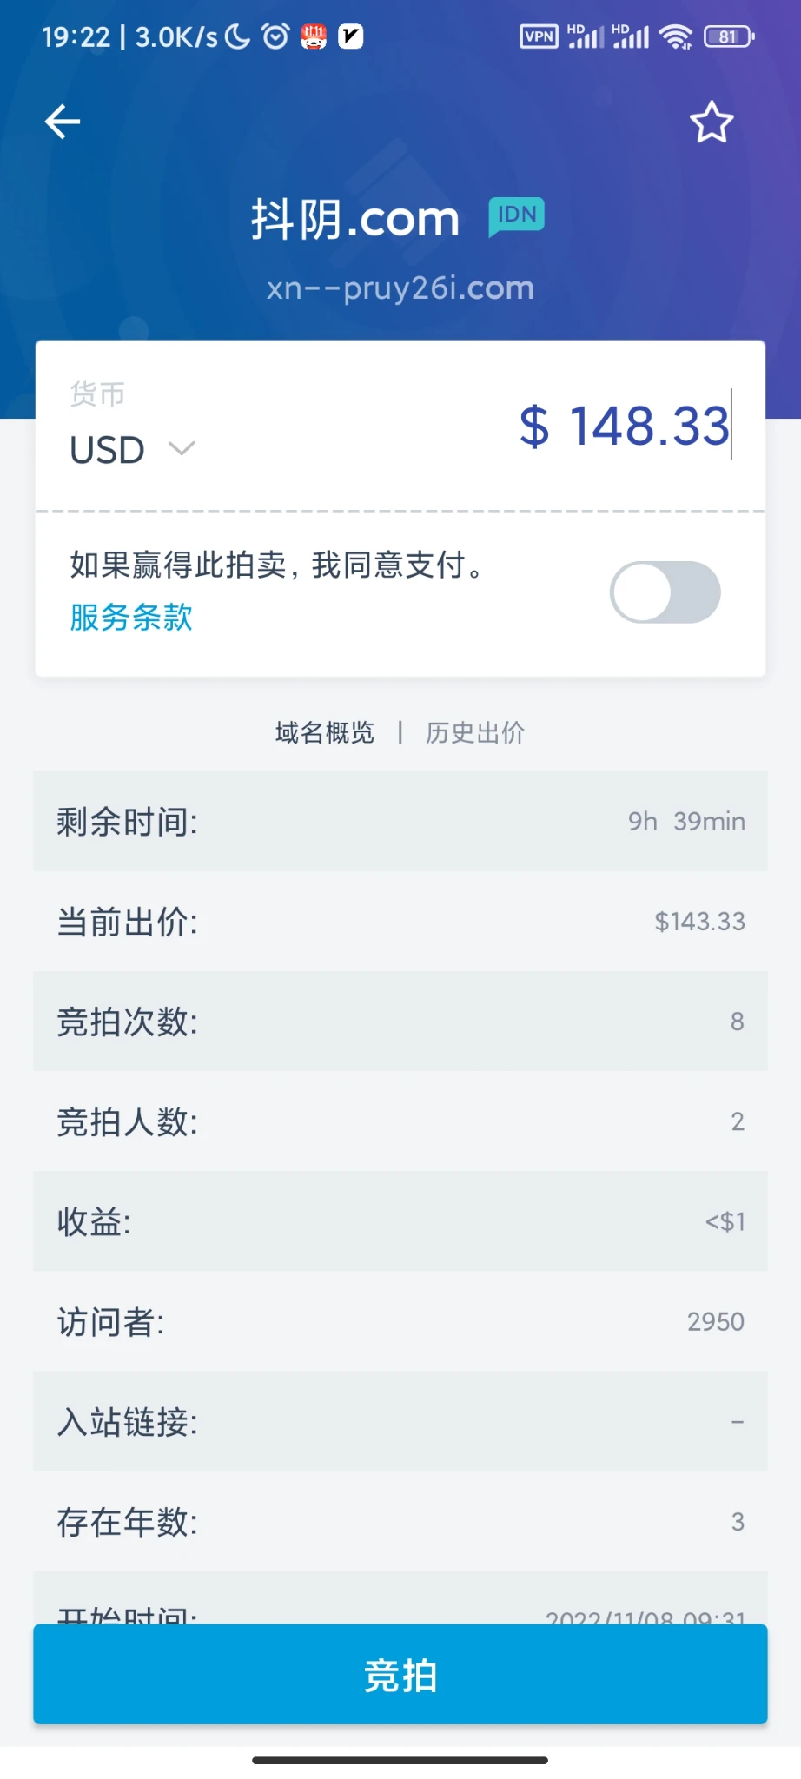The height and width of the screenshot is (1779, 801).
Task: Switch to the 域名概览 tab
Action: pos(324,732)
